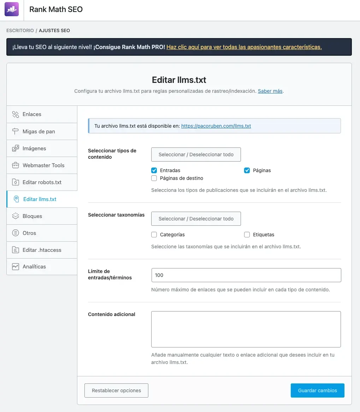Enable the Categorías checkbox
The image size is (360, 412).
coord(154,234)
